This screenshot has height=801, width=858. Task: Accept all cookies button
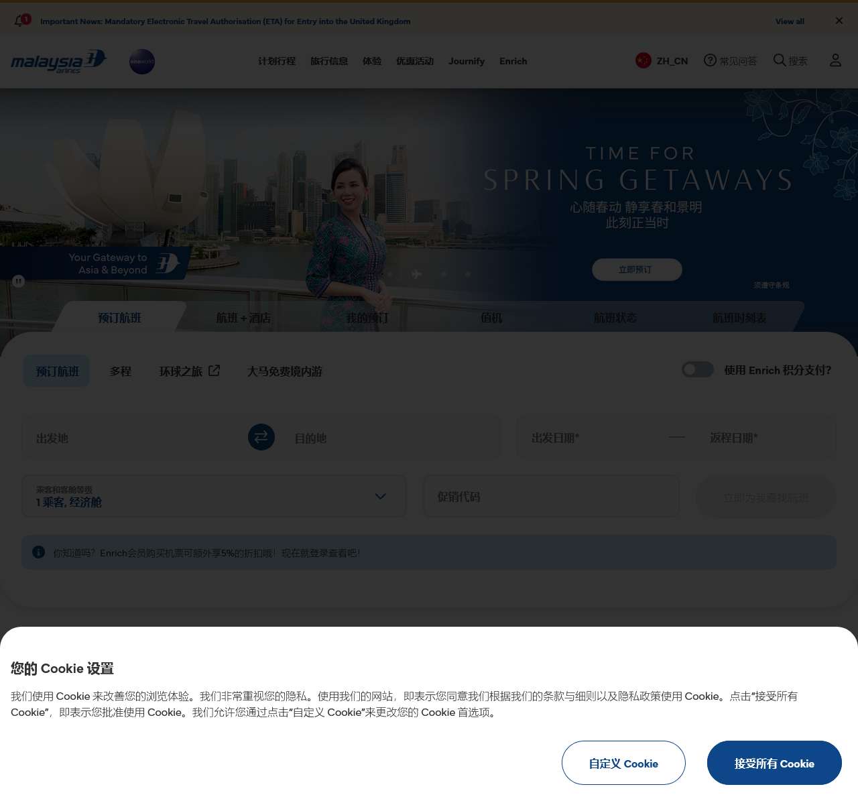(x=774, y=763)
